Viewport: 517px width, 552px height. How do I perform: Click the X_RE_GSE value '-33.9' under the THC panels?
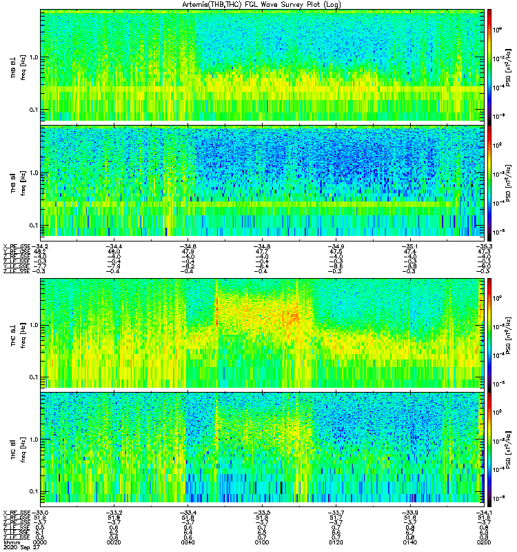pyautogui.click(x=409, y=513)
